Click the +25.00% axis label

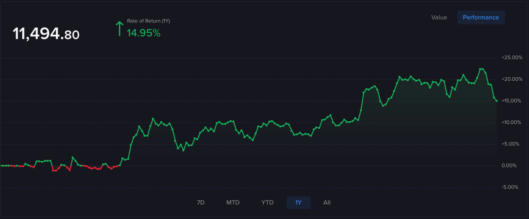[512, 58]
